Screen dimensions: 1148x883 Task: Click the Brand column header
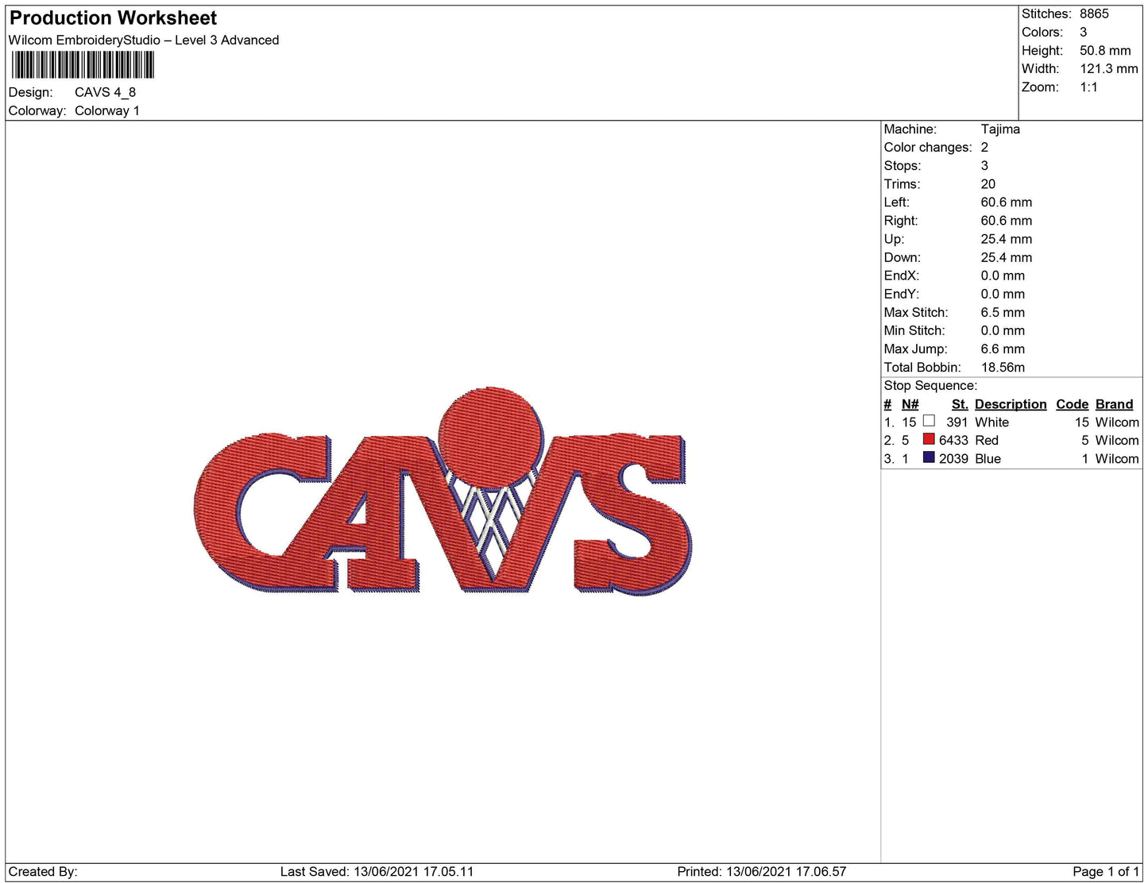click(x=1114, y=404)
